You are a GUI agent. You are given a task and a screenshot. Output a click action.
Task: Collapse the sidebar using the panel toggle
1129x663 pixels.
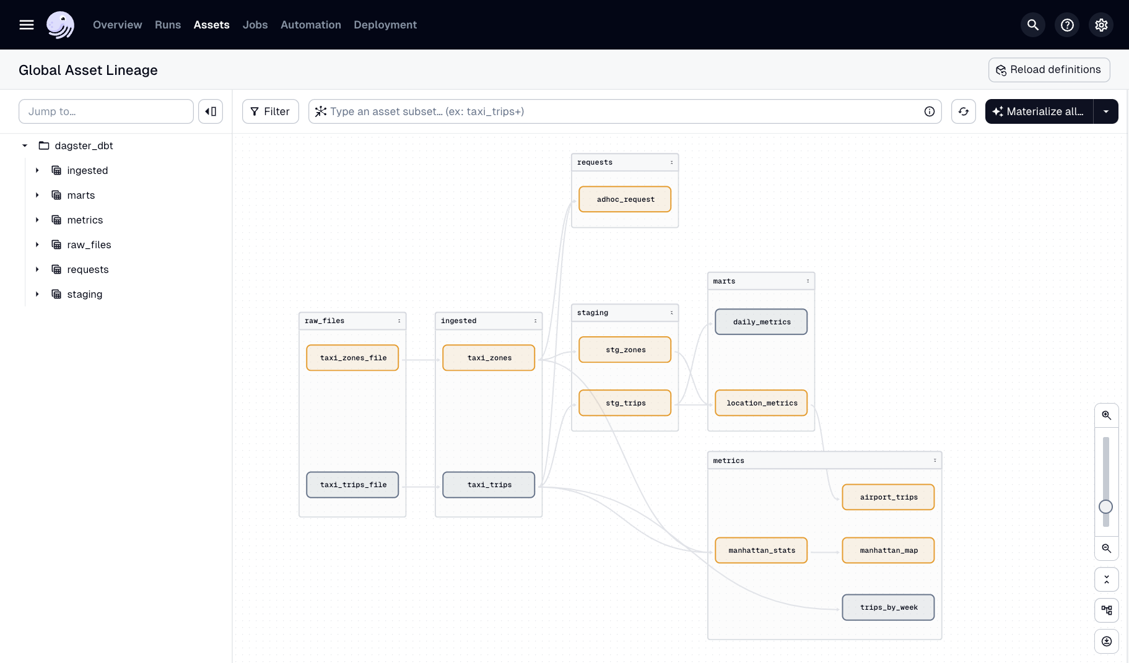211,111
